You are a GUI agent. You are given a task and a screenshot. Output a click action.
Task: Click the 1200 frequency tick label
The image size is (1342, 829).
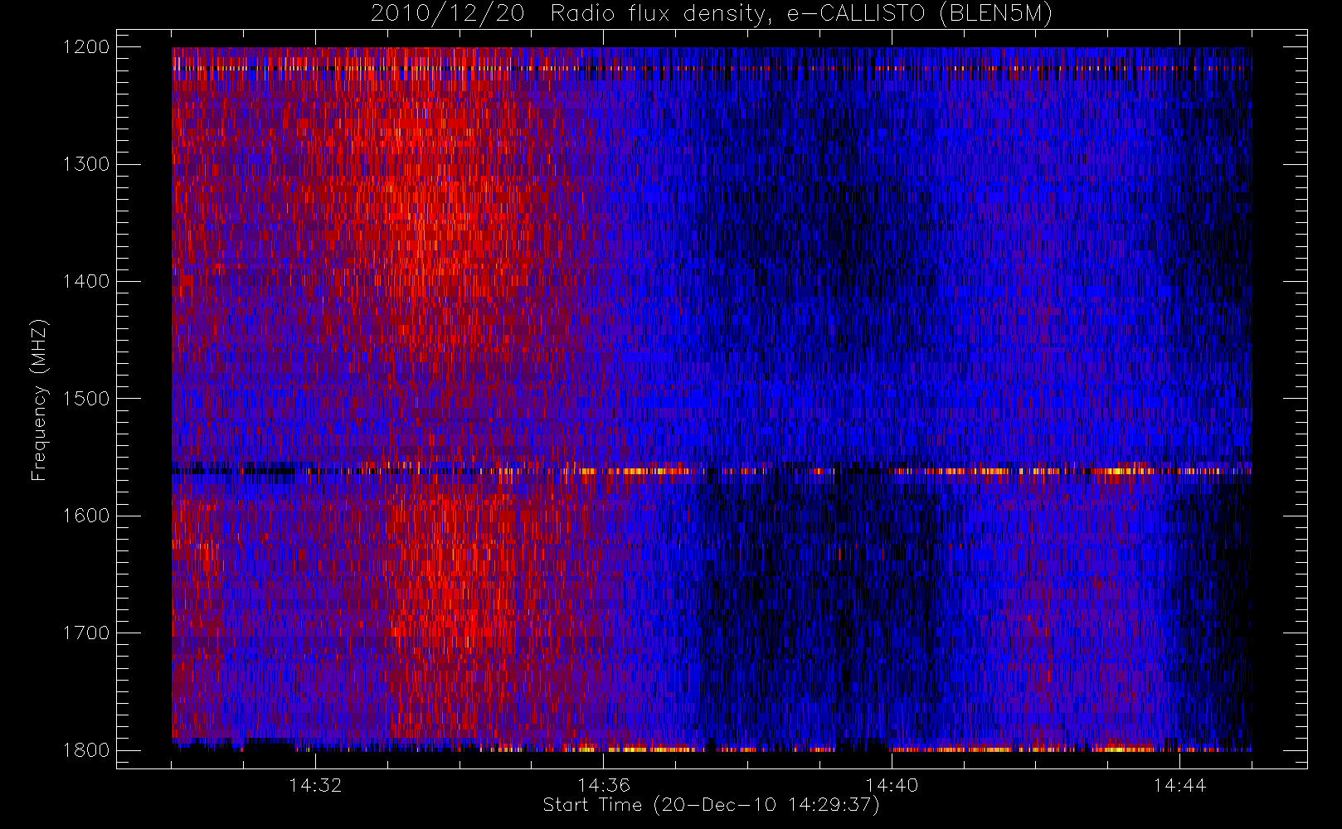[86, 47]
